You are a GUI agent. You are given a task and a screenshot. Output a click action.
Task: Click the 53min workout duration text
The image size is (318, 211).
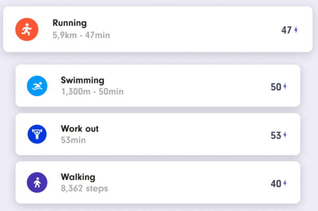click(x=73, y=140)
